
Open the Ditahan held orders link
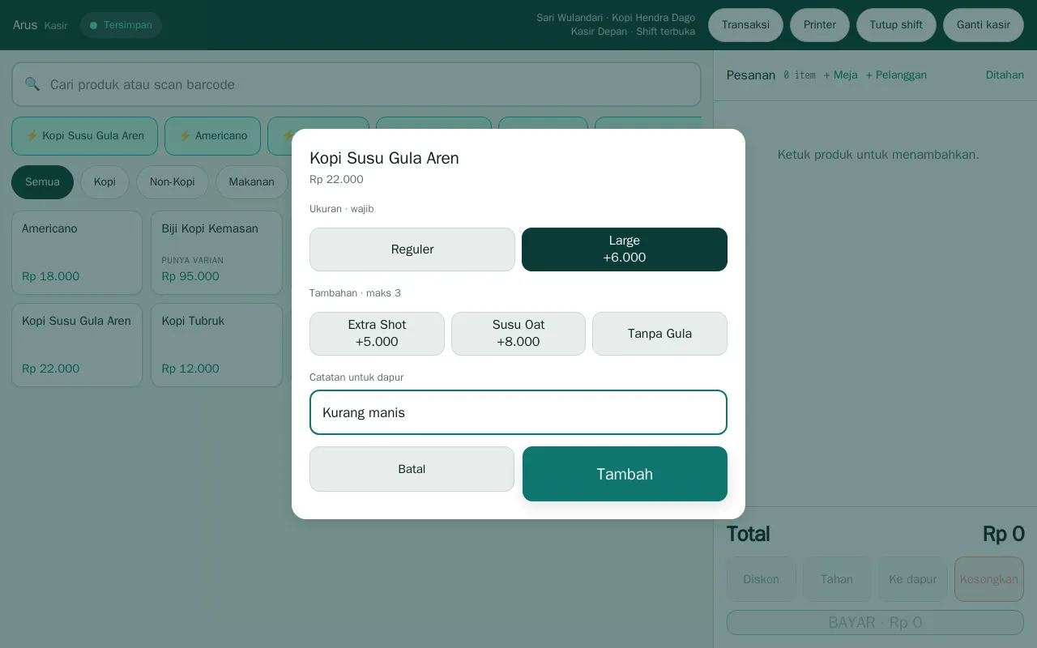[x=1005, y=75]
